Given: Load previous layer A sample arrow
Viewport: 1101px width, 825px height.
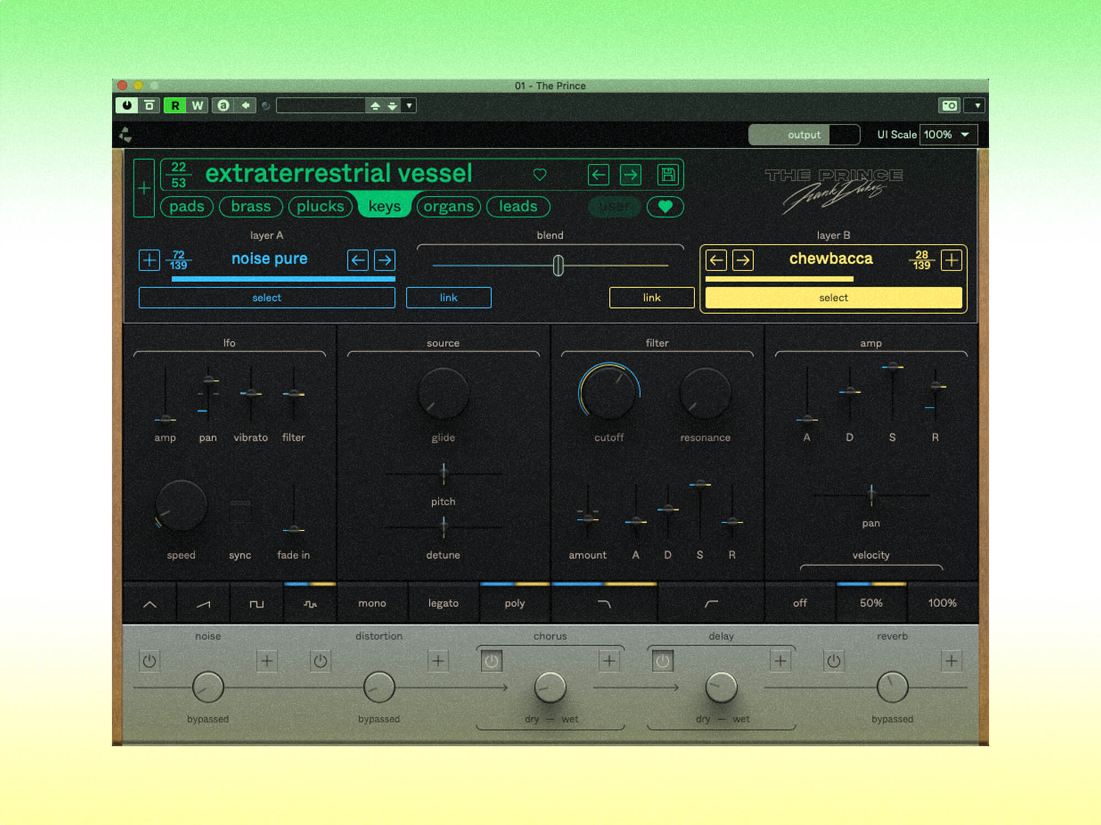Looking at the screenshot, I should pyautogui.click(x=358, y=260).
